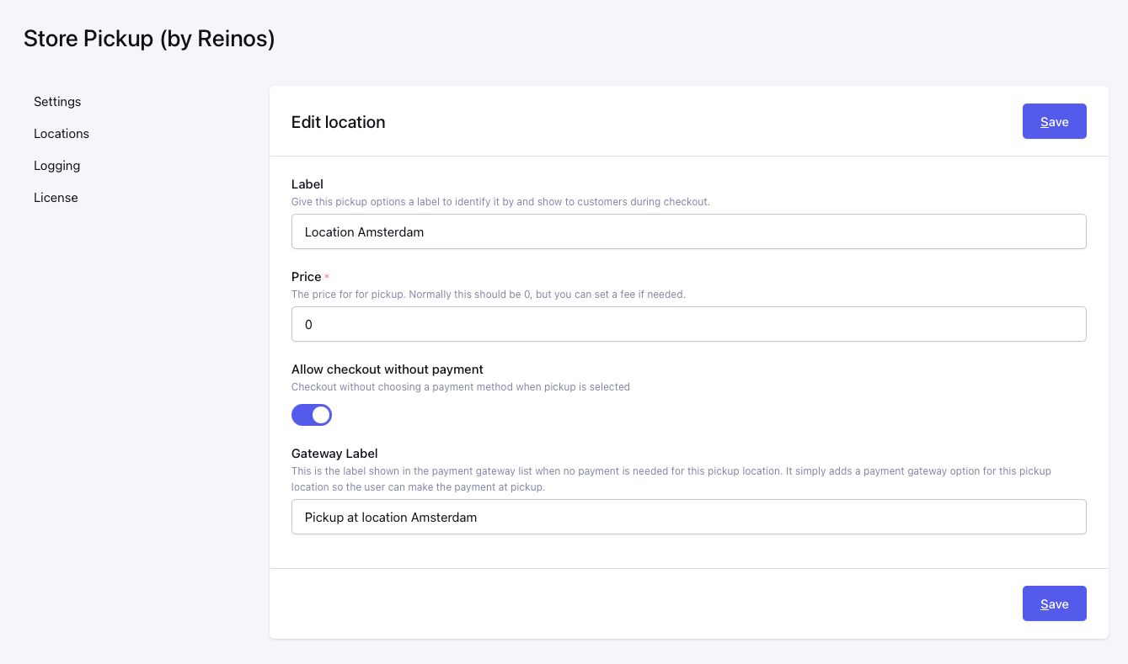Viewport: 1128px width, 664px height.
Task: Click the Label help description text
Action: click(500, 202)
